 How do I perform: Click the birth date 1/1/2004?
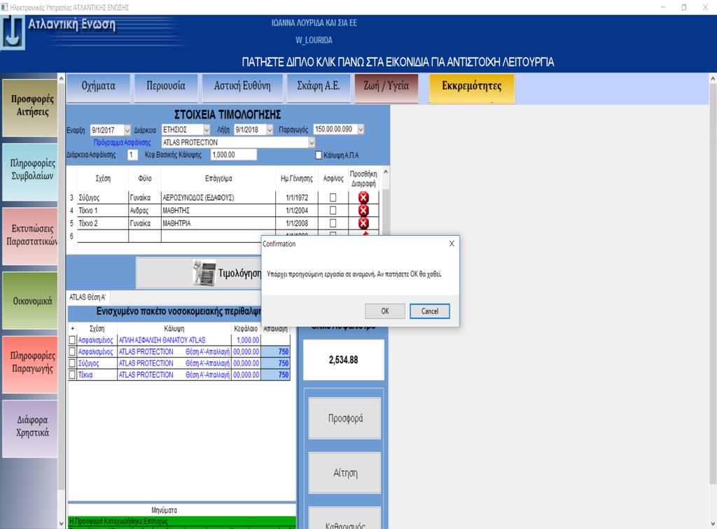297,210
